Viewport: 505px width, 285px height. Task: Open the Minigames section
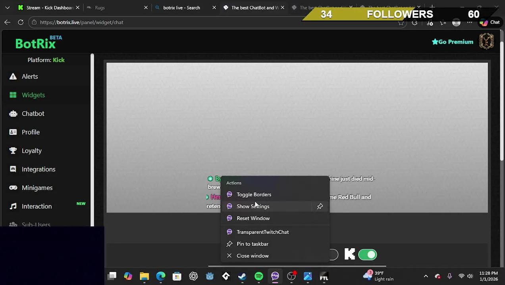[37, 188]
